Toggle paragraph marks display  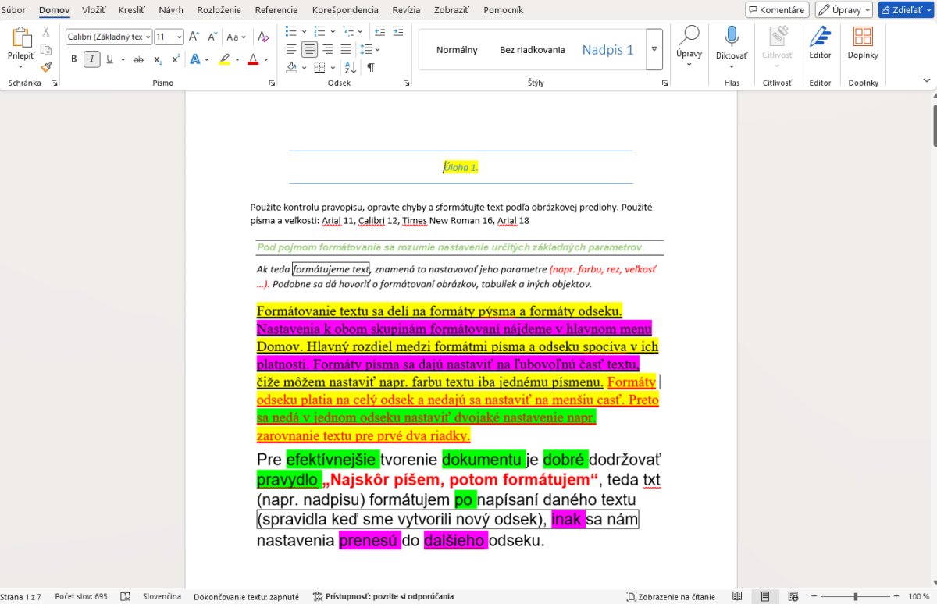[371, 68]
